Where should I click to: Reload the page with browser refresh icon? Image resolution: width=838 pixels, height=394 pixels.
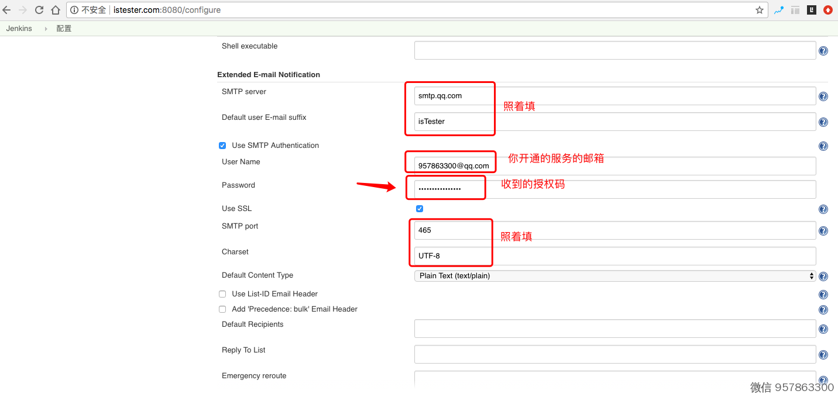pos(39,10)
